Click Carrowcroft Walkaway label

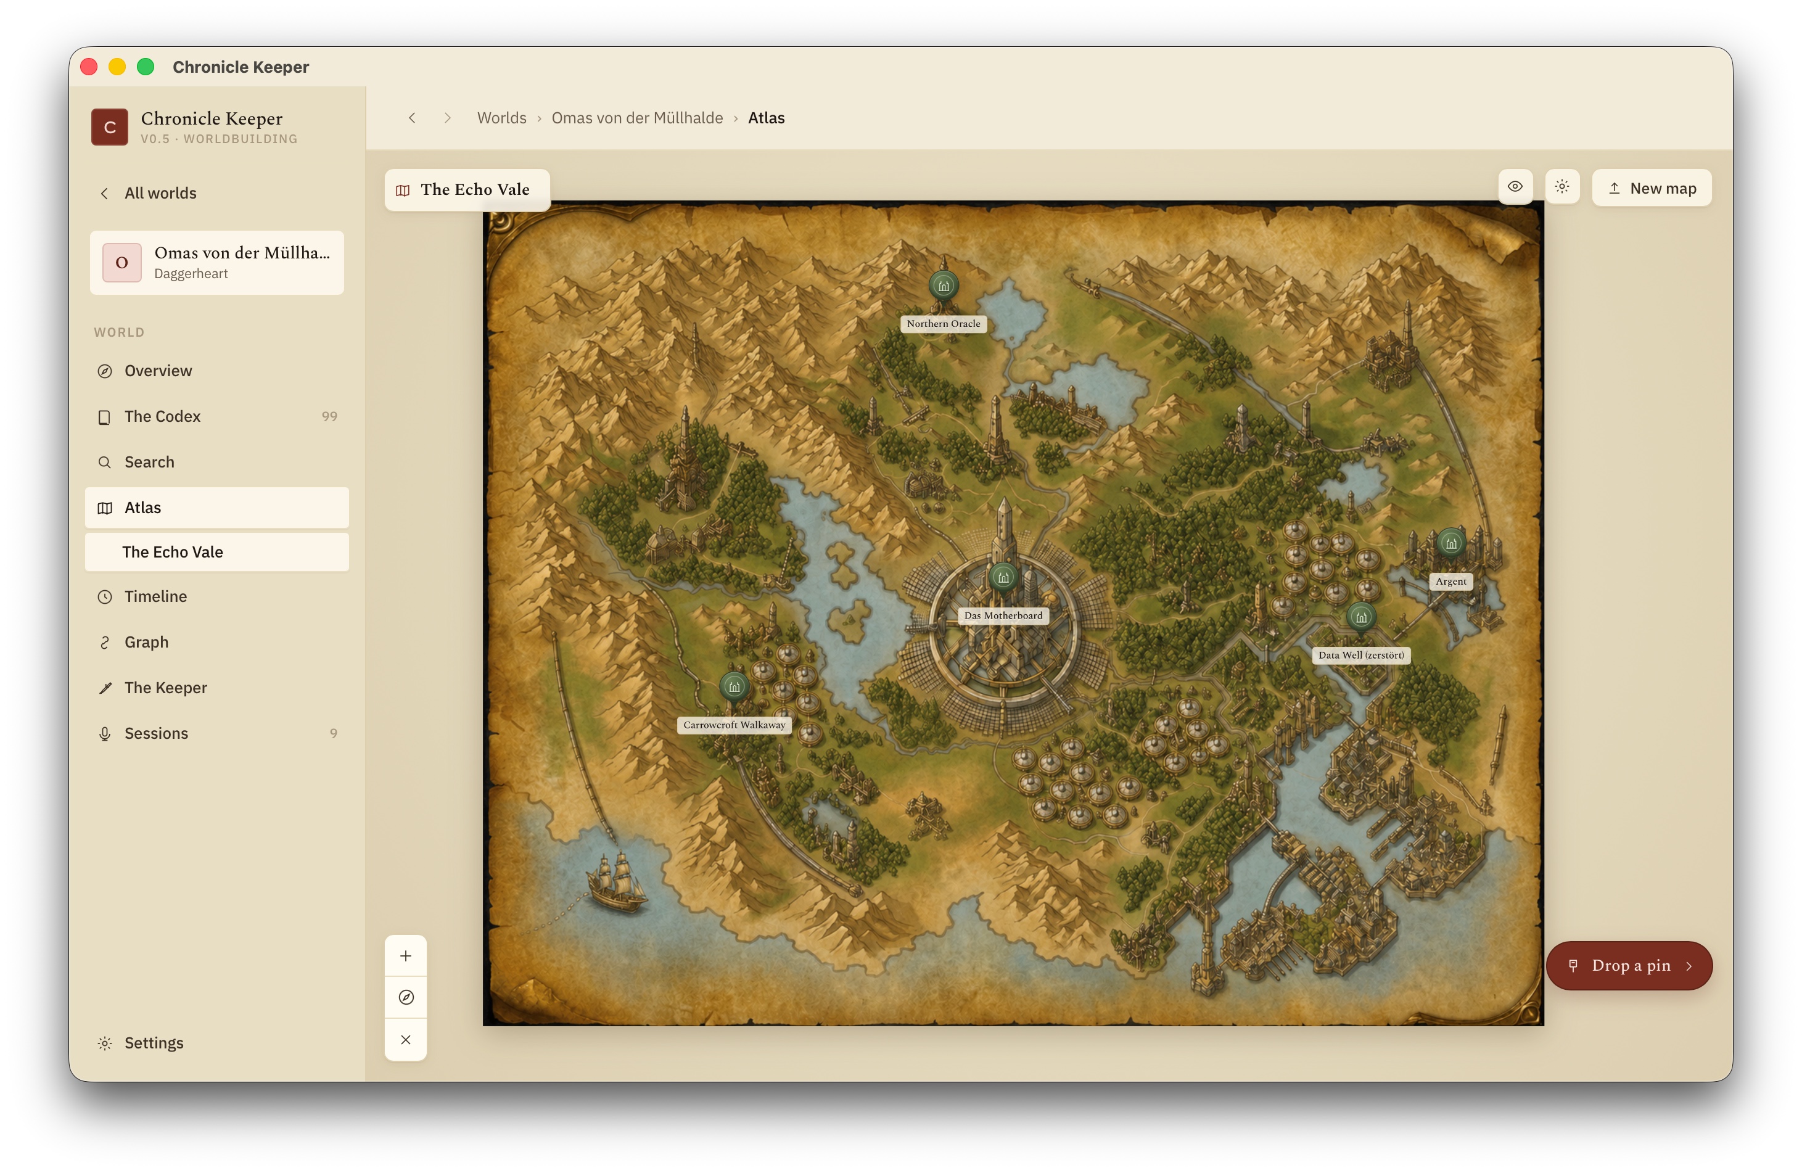click(734, 725)
